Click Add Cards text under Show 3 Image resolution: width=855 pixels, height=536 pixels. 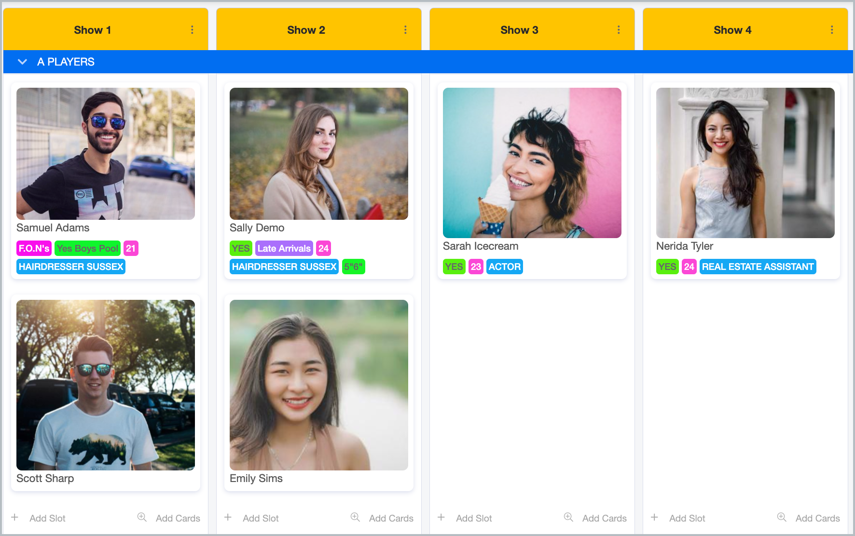(x=605, y=518)
